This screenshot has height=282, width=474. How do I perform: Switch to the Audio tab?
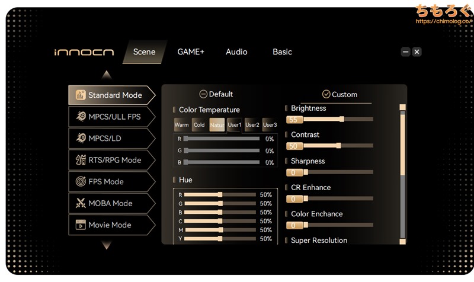[x=236, y=52]
